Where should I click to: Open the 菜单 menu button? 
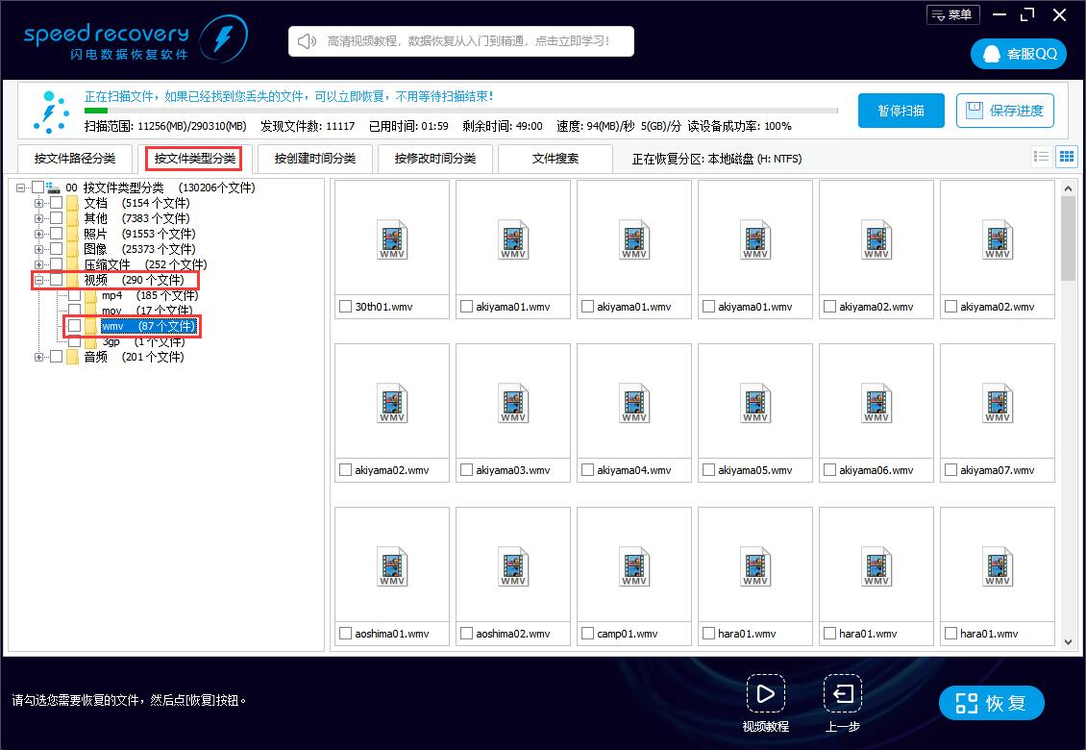(x=953, y=14)
